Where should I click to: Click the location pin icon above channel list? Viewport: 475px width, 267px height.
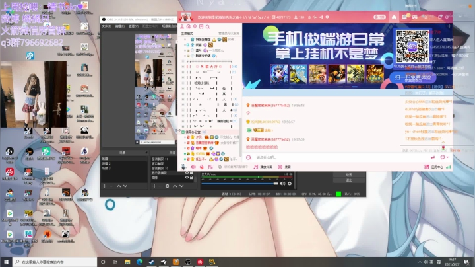[x=195, y=26]
